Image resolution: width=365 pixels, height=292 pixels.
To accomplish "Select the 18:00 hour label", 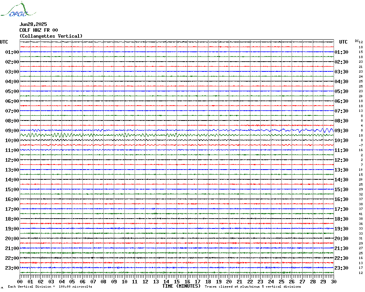I will (12, 219).
